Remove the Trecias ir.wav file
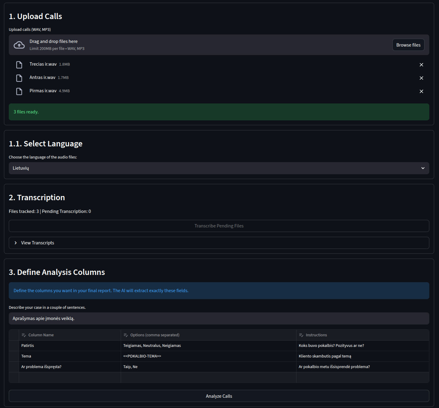Image resolution: width=439 pixels, height=408 pixels. 421,65
